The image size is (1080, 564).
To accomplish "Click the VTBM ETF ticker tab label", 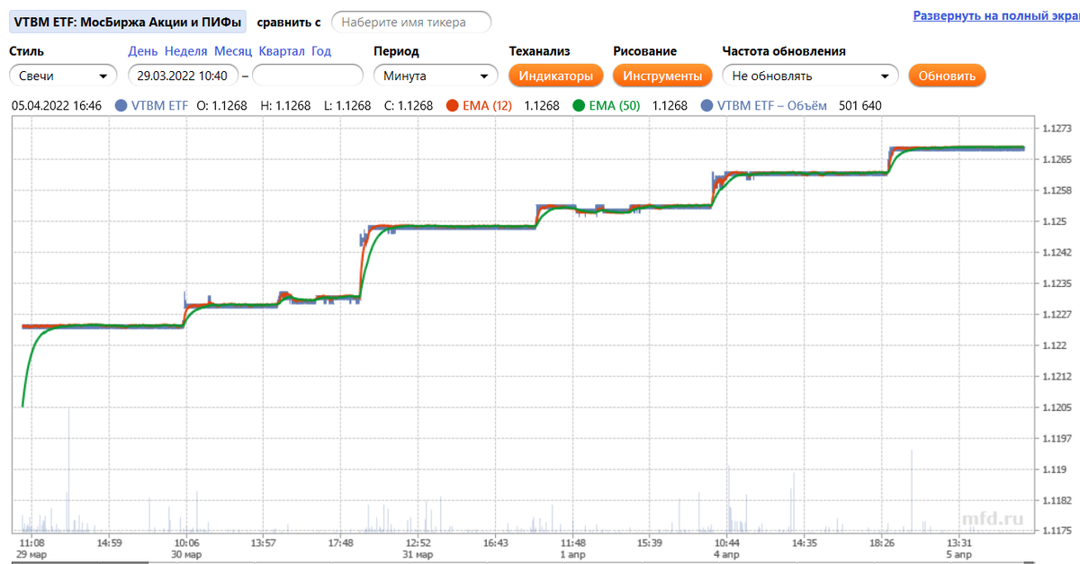I will click(x=126, y=22).
